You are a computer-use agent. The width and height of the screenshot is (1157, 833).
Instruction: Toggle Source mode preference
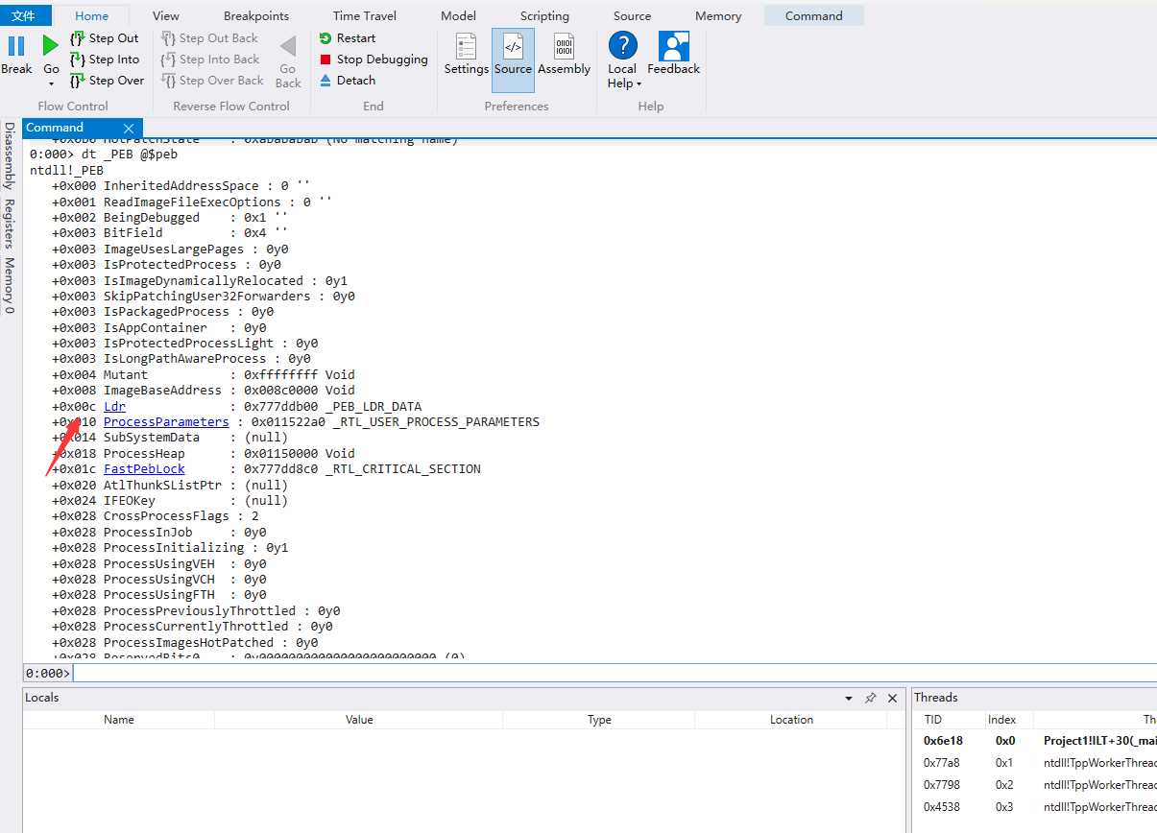[513, 48]
